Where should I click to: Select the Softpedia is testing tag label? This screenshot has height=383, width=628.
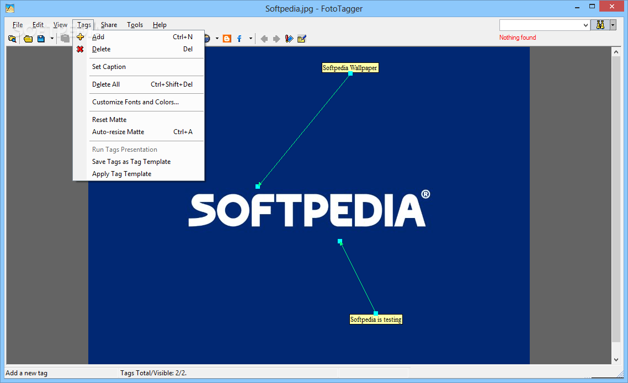tap(376, 320)
